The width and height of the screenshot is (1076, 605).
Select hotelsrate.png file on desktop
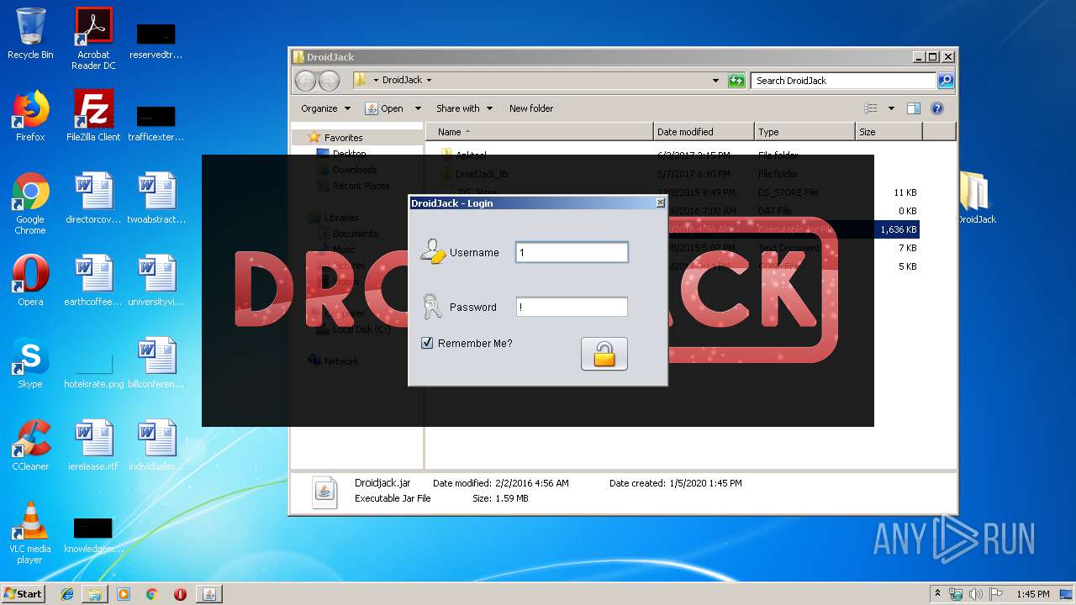tap(93, 370)
